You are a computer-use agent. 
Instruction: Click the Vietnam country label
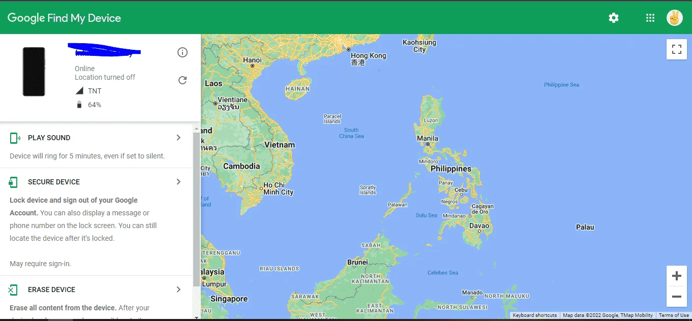(279, 145)
